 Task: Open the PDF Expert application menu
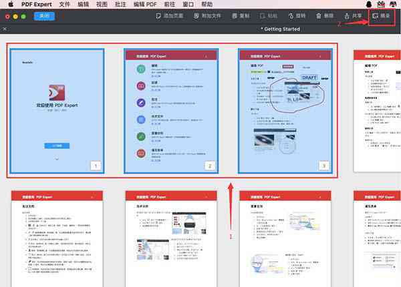pos(37,5)
